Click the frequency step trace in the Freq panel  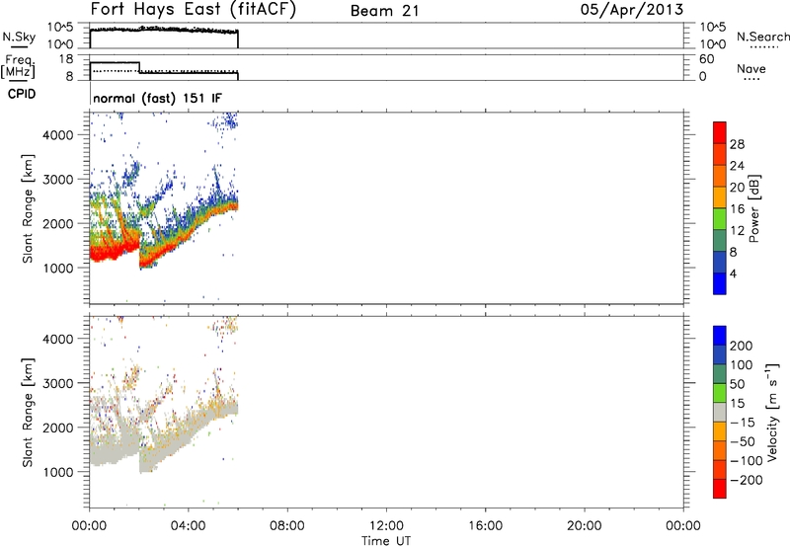click(164, 69)
